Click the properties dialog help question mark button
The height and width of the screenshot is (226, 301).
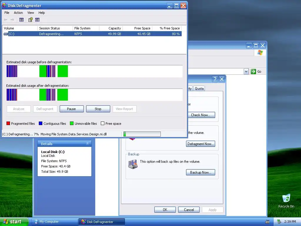[215, 79]
